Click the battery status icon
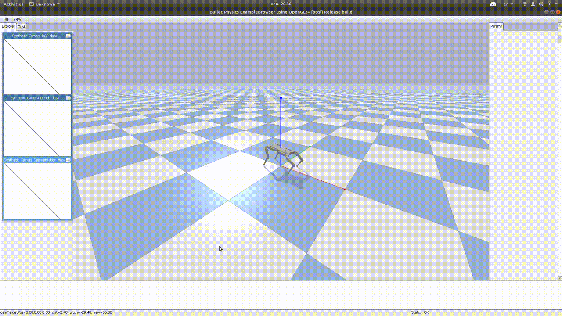 549,4
